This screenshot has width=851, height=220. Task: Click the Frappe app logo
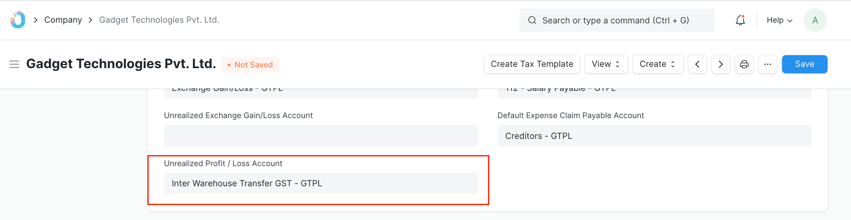pyautogui.click(x=17, y=20)
